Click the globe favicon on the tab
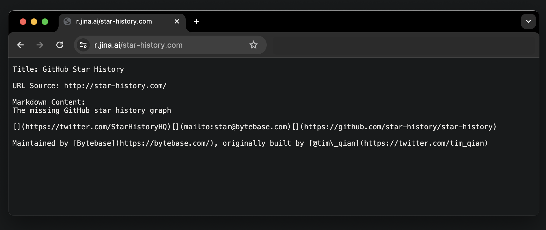 [67, 21]
